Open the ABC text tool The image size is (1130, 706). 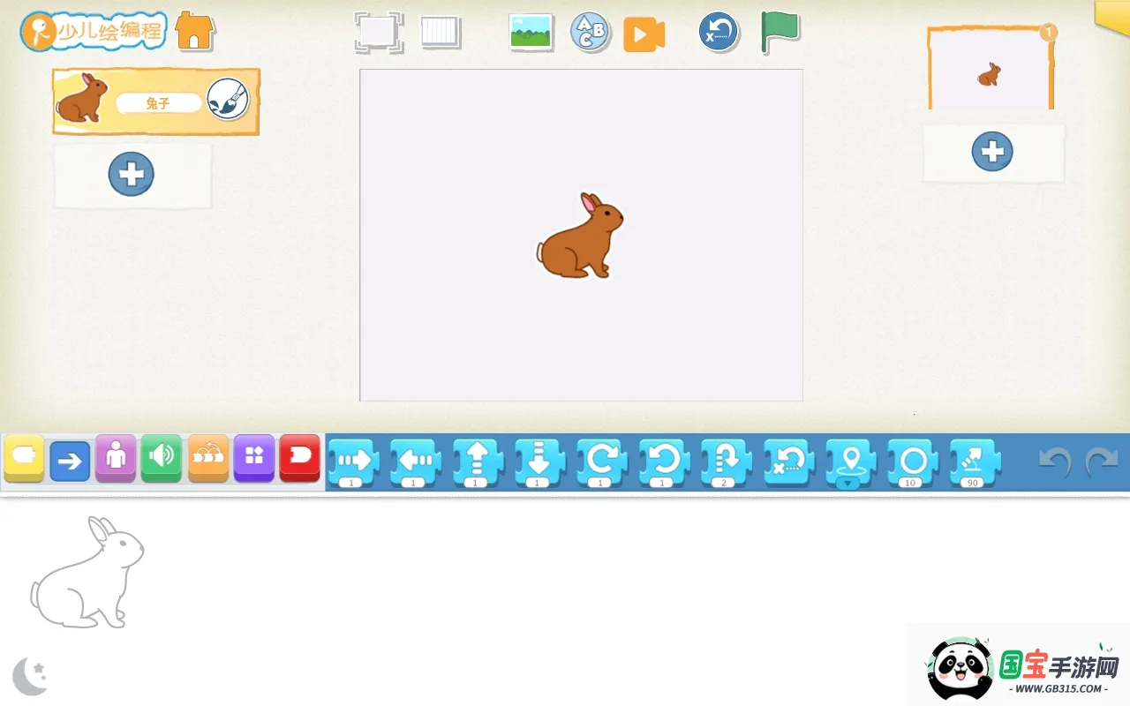point(590,32)
